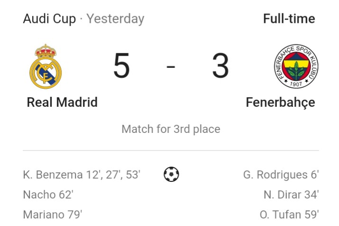The width and height of the screenshot is (339, 226).
Task: Open the Real Madrid team name
Action: [x=62, y=102]
